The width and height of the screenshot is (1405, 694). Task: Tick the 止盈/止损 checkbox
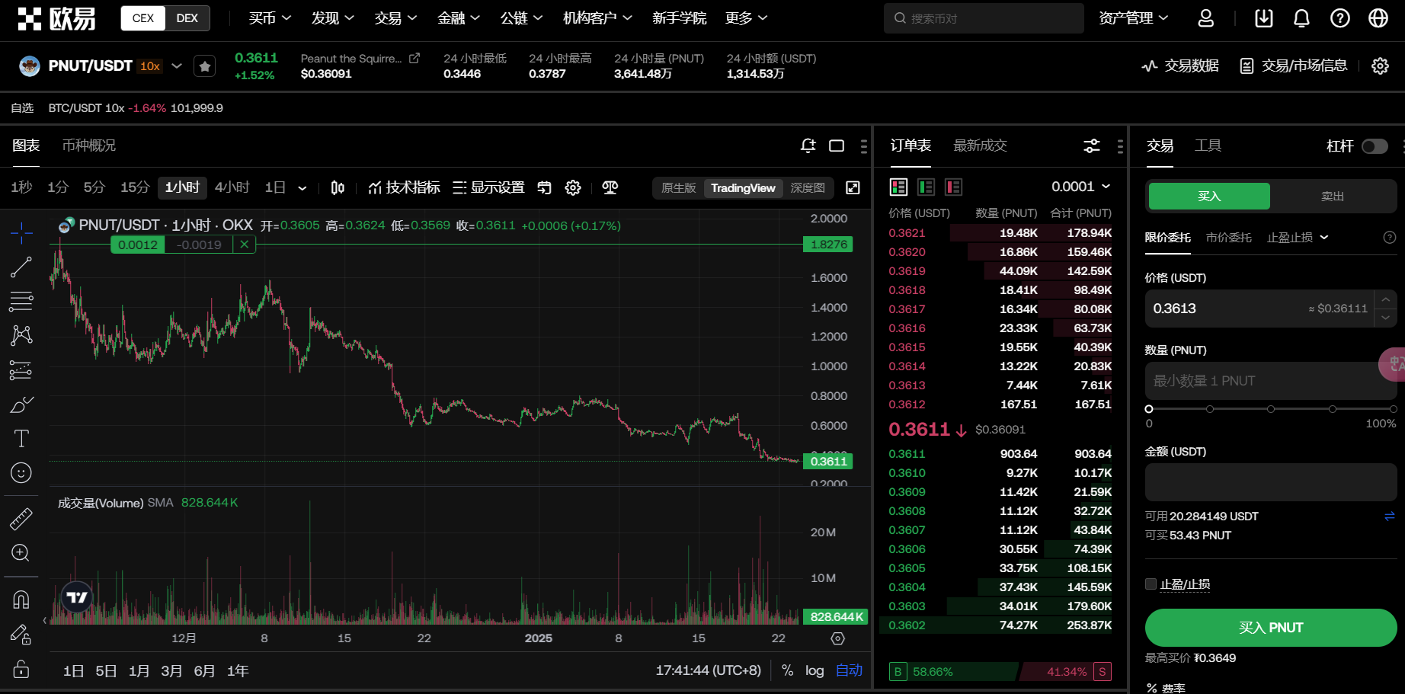coord(1151,584)
